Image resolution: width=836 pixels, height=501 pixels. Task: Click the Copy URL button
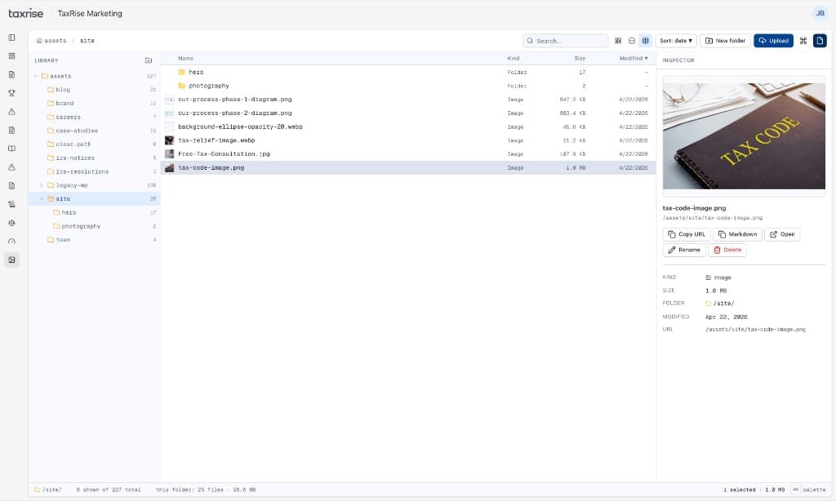[x=687, y=234]
